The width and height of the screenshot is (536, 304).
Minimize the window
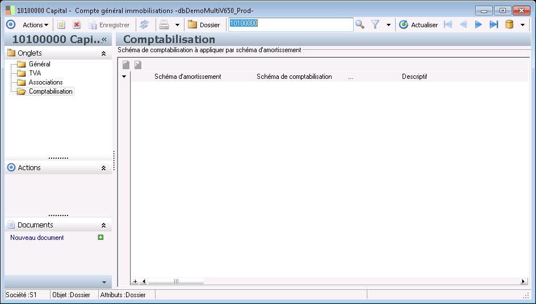(x=484, y=11)
